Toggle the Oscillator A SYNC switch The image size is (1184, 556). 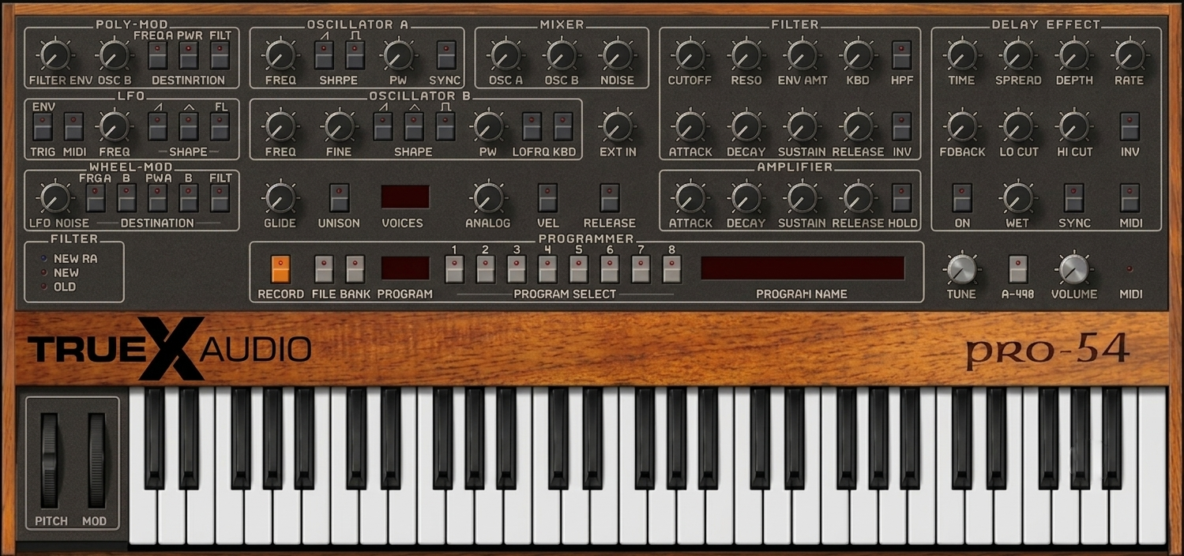click(446, 55)
